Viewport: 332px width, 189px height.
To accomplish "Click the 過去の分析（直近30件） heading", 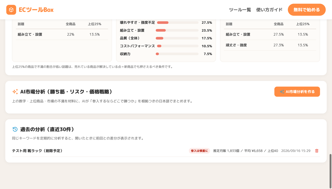I will click(47, 129).
